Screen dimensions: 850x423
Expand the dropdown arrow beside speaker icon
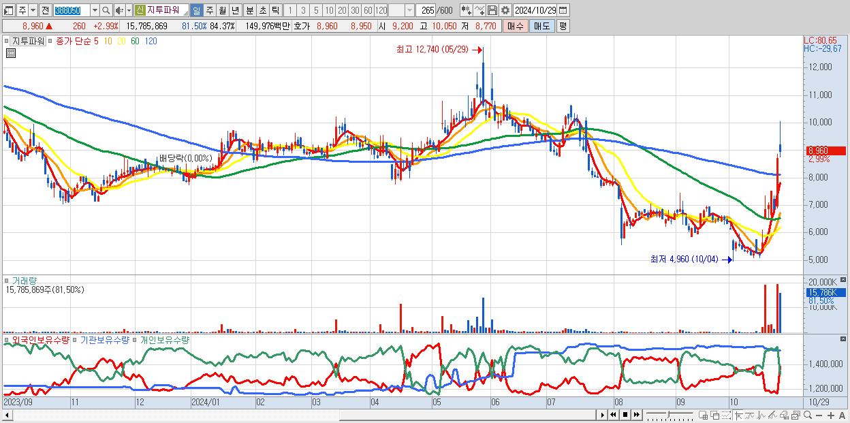[x=129, y=10]
